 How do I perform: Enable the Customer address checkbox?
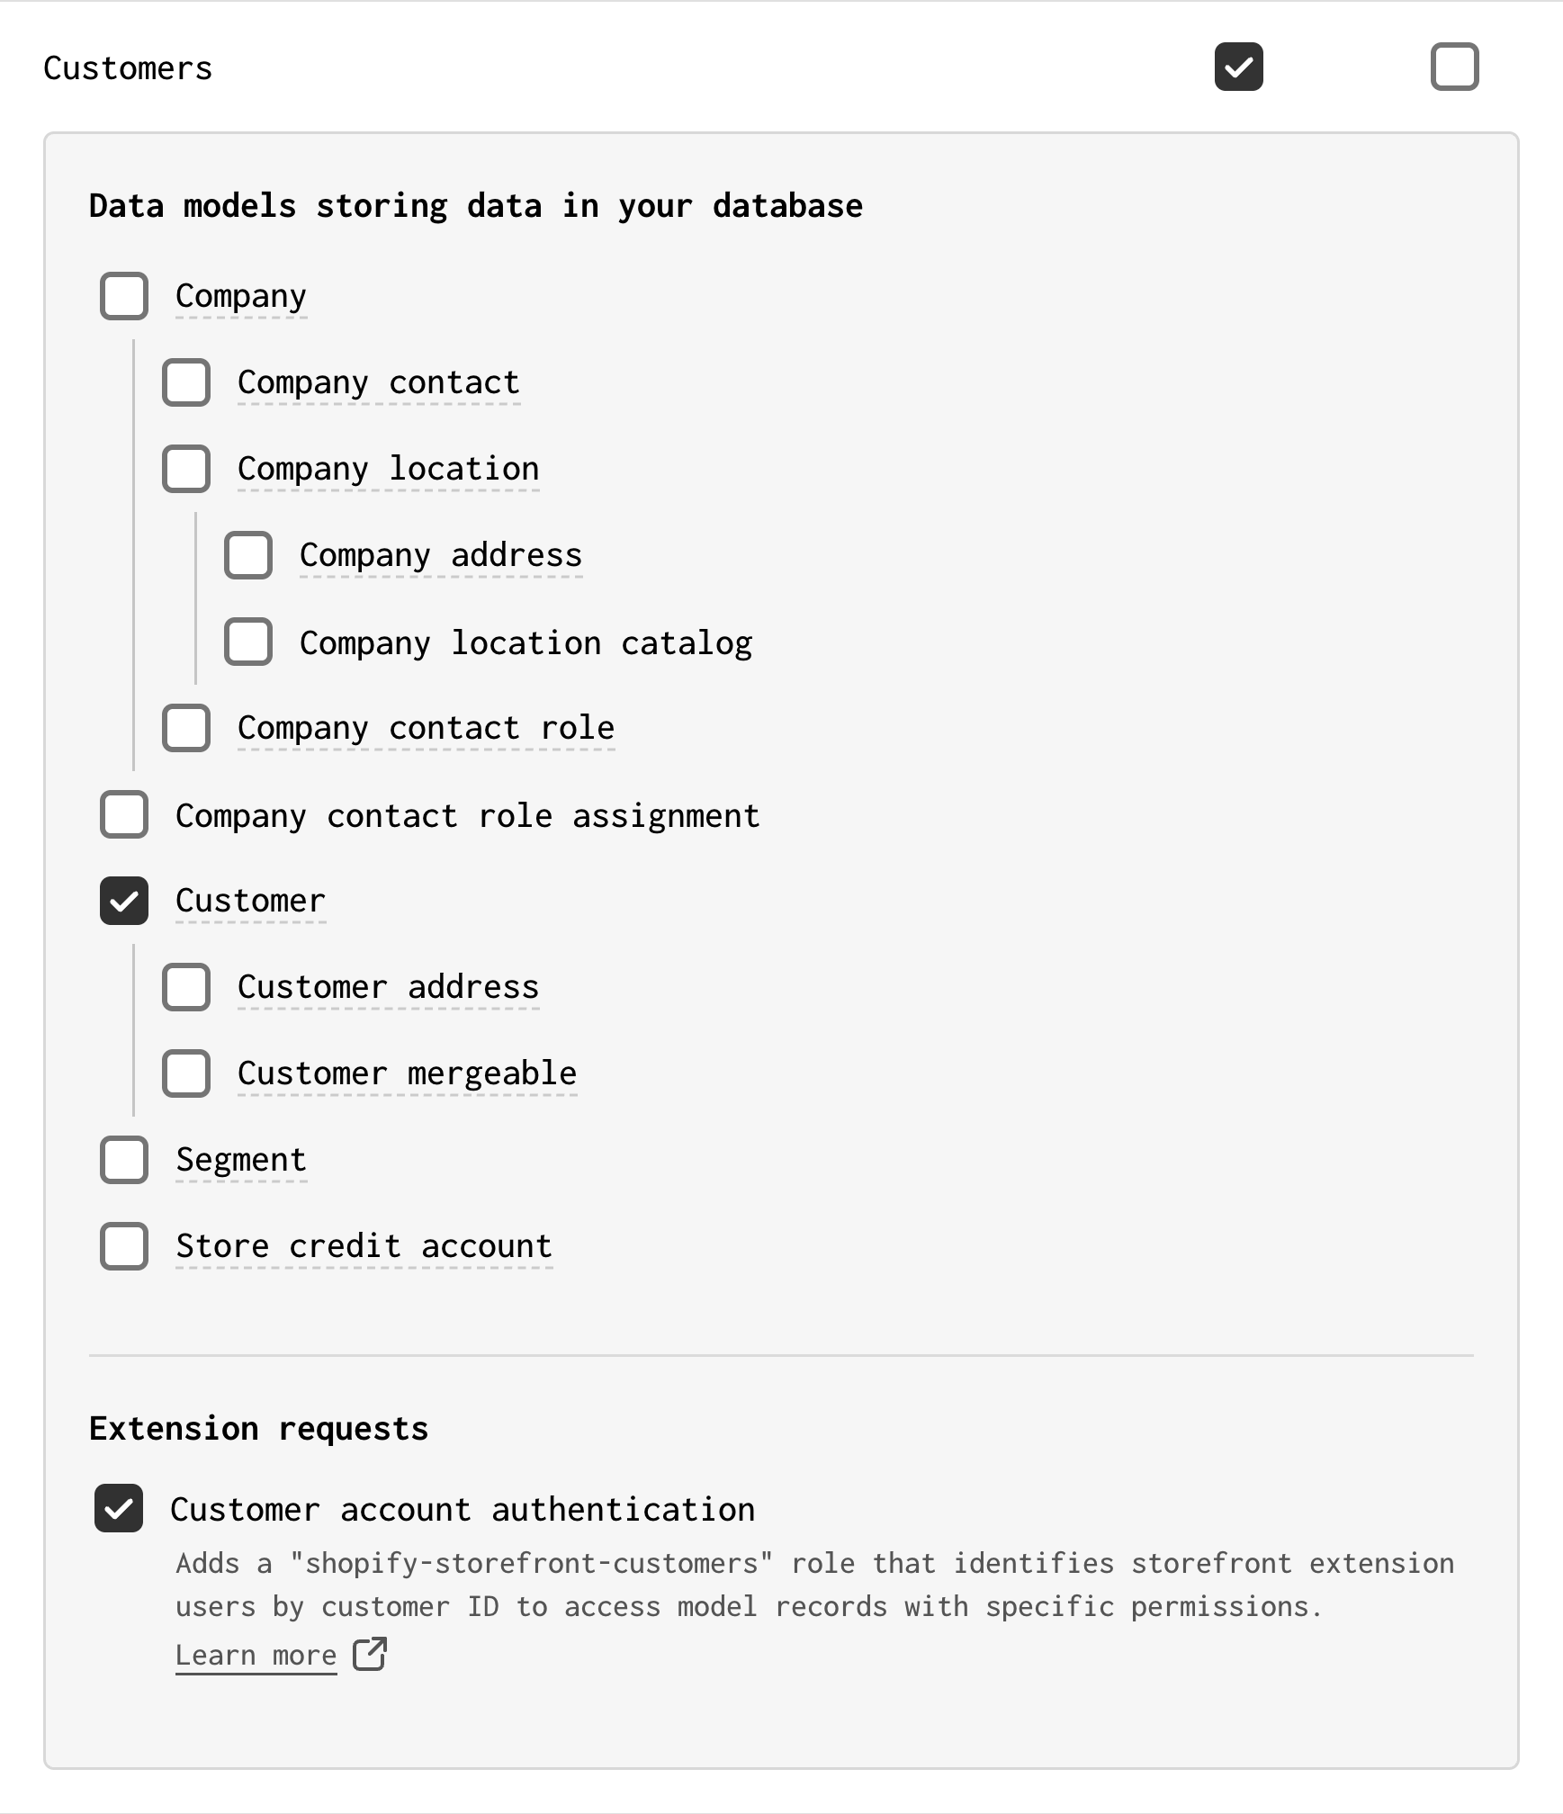pyautogui.click(x=186, y=987)
